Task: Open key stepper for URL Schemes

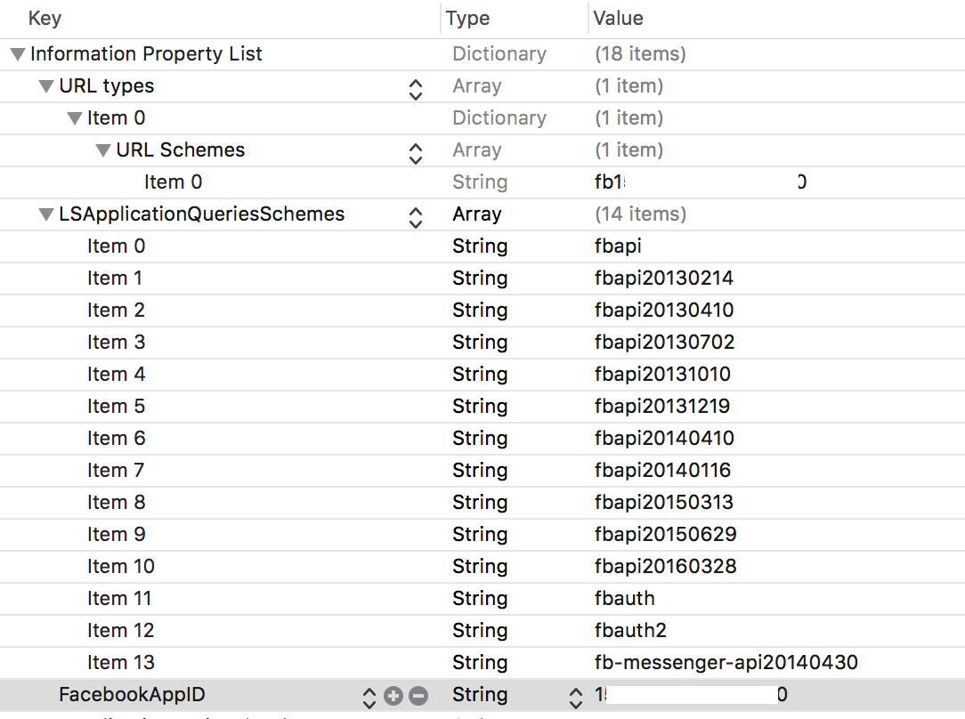Action: [416, 153]
